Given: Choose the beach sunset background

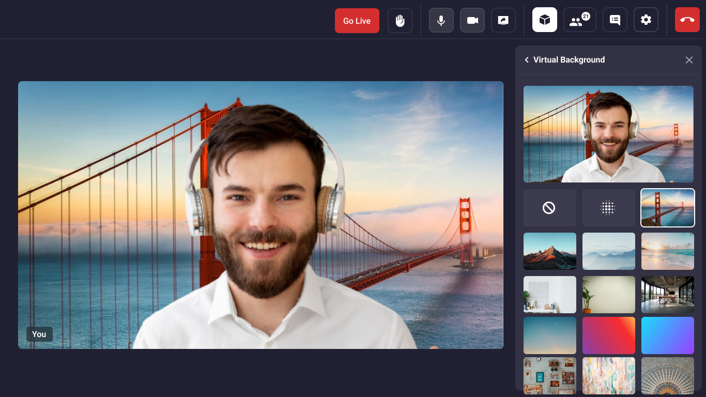Looking at the screenshot, I should (668, 251).
